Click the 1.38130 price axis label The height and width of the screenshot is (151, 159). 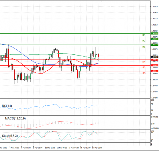click(x=154, y=80)
